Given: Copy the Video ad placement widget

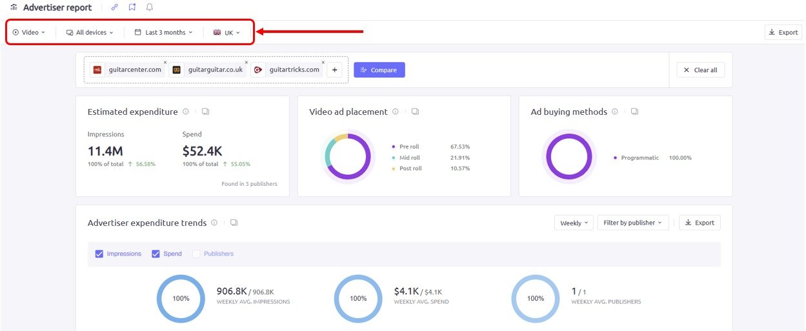Looking at the screenshot, I should [415, 112].
